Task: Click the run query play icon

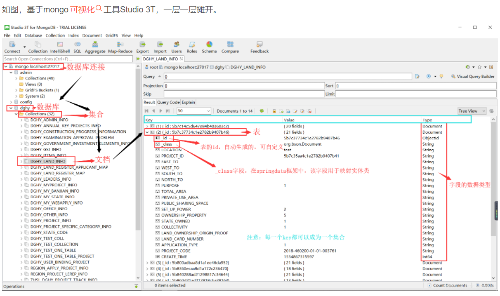Action: 429,76
